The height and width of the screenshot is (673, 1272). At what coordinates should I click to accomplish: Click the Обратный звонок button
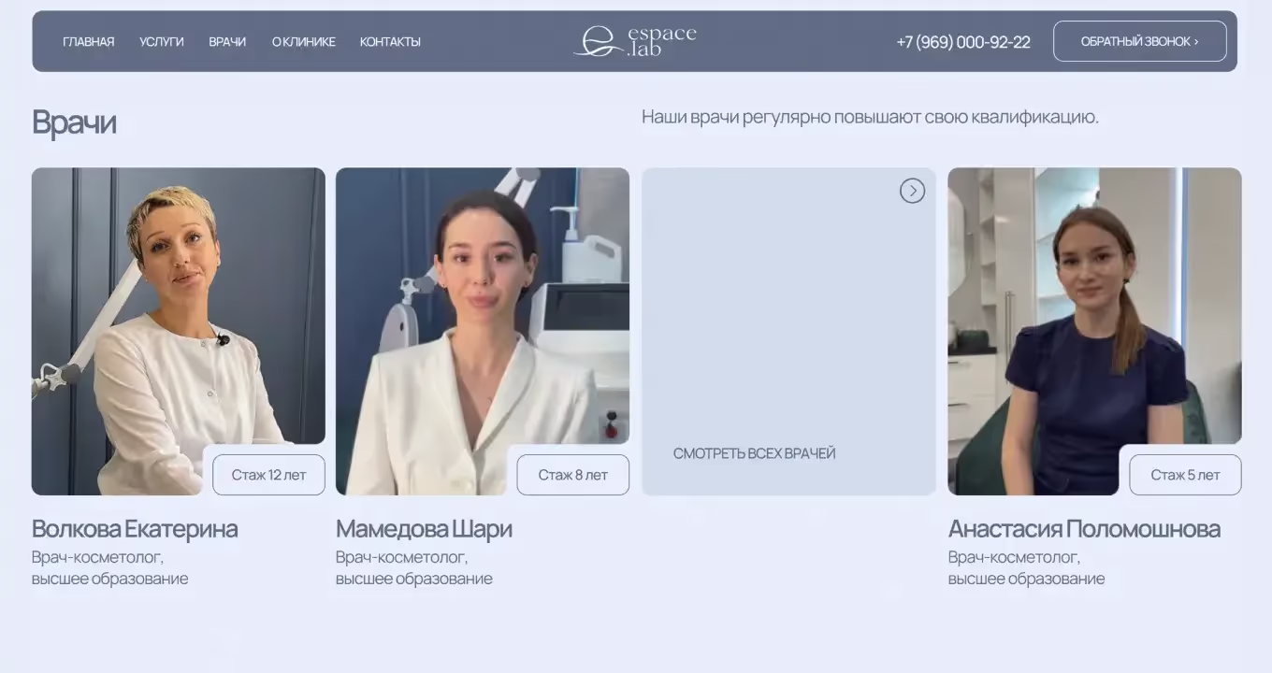(x=1139, y=41)
